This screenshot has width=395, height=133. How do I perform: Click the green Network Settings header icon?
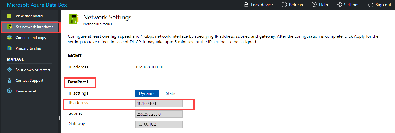(73, 19)
